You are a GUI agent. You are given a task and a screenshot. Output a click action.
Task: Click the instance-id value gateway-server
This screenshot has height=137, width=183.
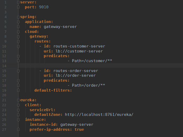click(77, 124)
